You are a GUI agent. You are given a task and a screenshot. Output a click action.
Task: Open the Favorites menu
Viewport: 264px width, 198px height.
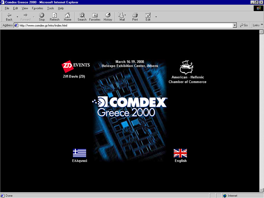click(38, 8)
